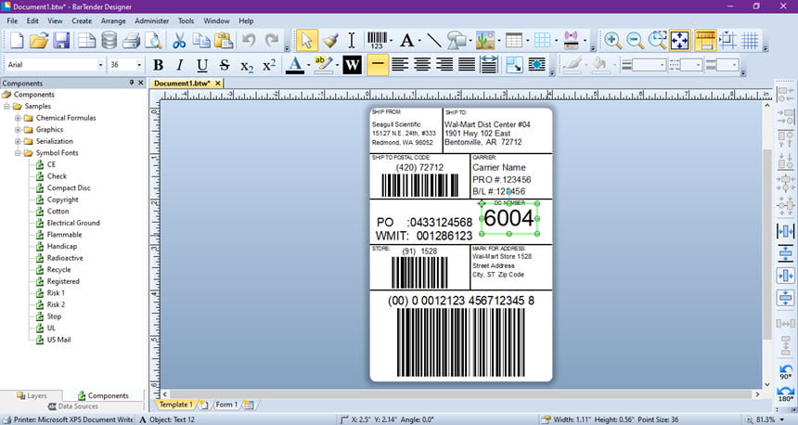
Task: Rotate selection 180 degrees
Action: (x=785, y=394)
